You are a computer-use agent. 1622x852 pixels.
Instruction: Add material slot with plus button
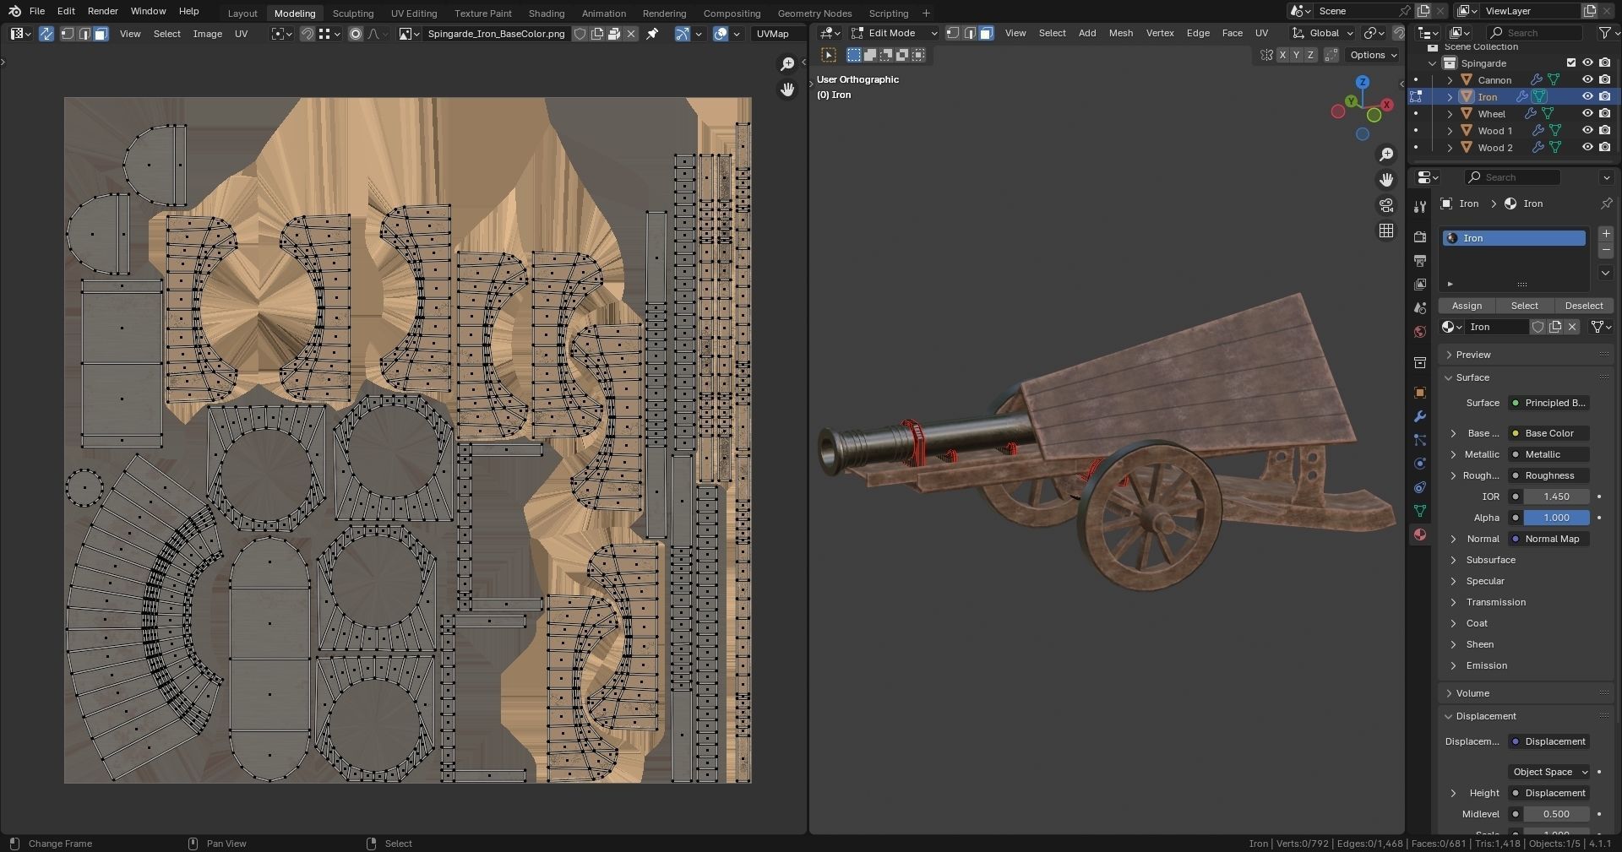[1606, 234]
